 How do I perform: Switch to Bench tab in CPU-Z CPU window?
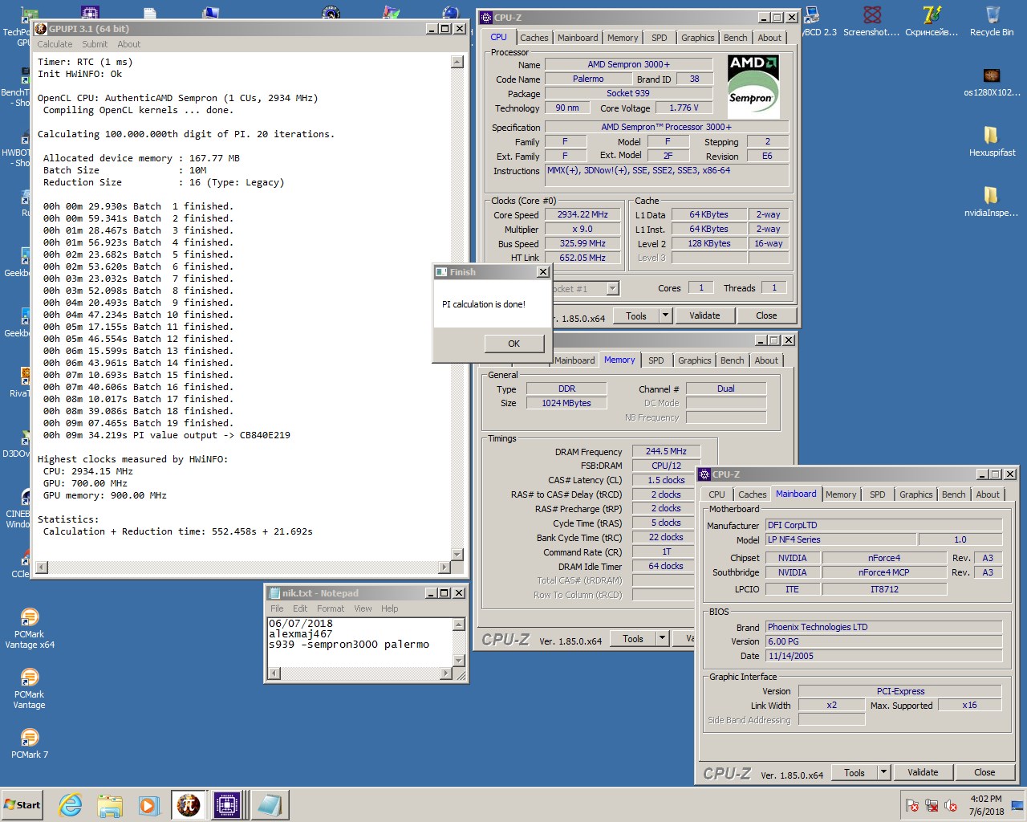tap(735, 38)
